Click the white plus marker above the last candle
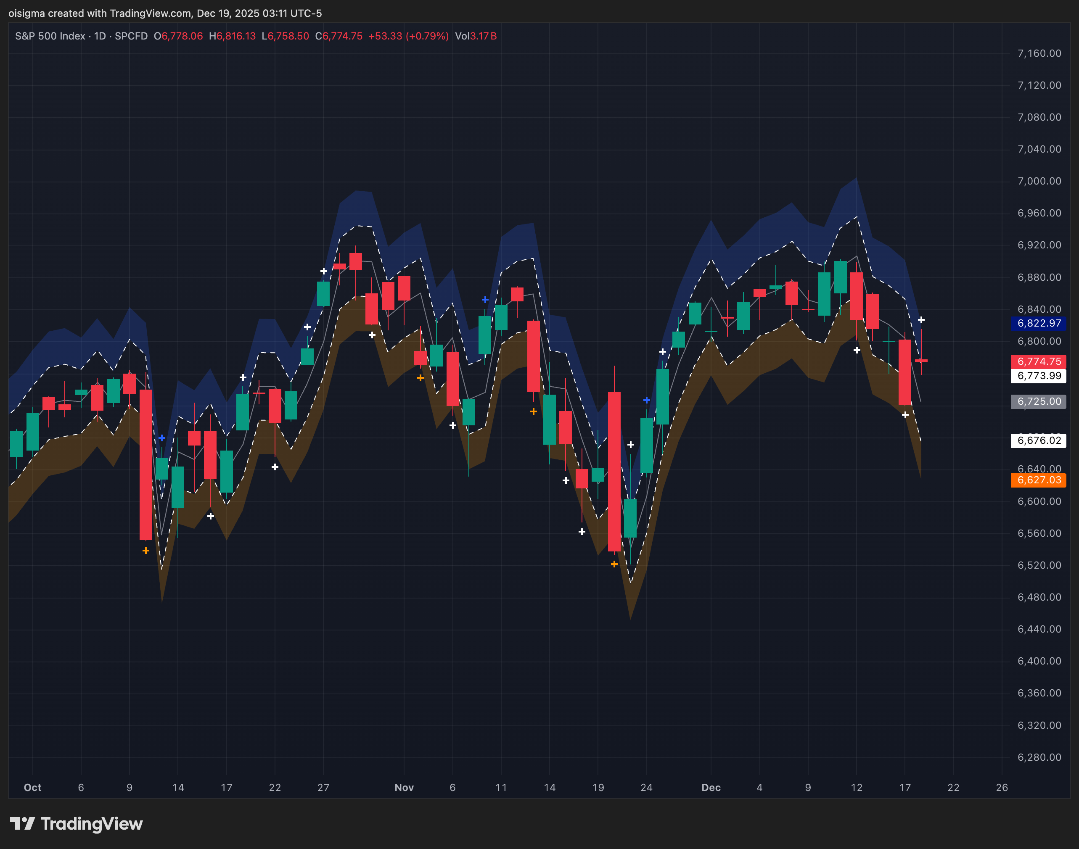This screenshot has width=1079, height=849. tap(921, 319)
